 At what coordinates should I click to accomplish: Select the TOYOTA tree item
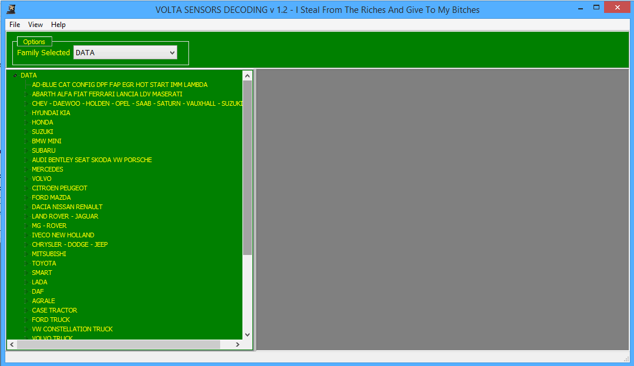[x=44, y=263]
